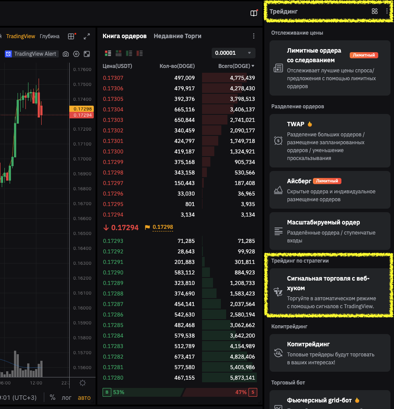Open chart settings hexagon icon

(76, 54)
